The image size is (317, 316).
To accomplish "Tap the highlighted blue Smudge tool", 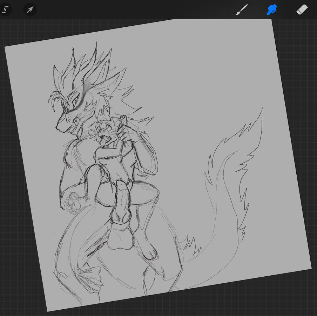I will point(272,10).
